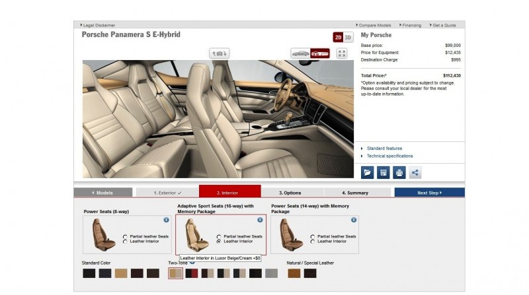
Task: Go back to the Models tab
Action: click(103, 193)
